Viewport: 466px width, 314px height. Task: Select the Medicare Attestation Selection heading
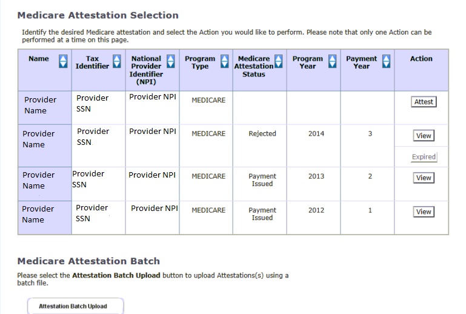click(x=98, y=15)
